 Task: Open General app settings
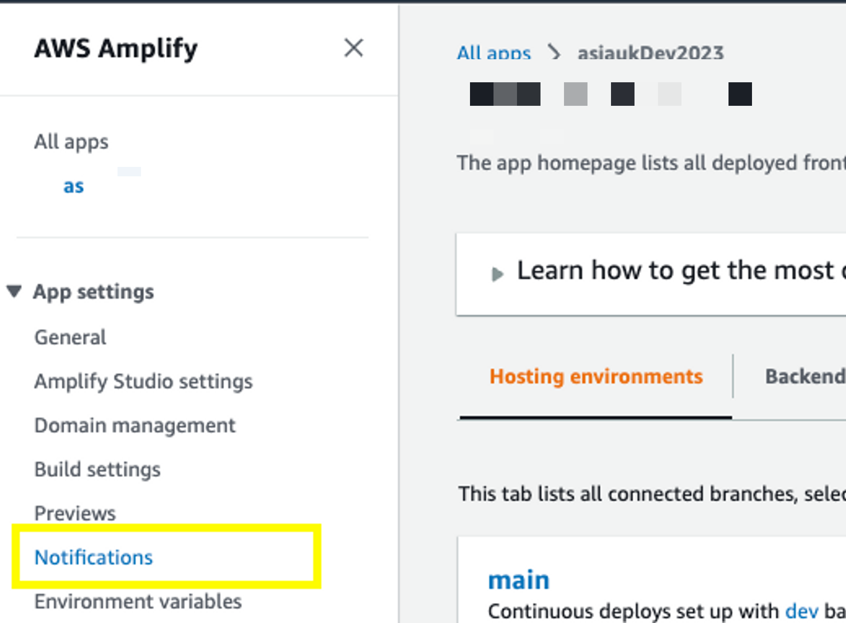click(x=70, y=337)
